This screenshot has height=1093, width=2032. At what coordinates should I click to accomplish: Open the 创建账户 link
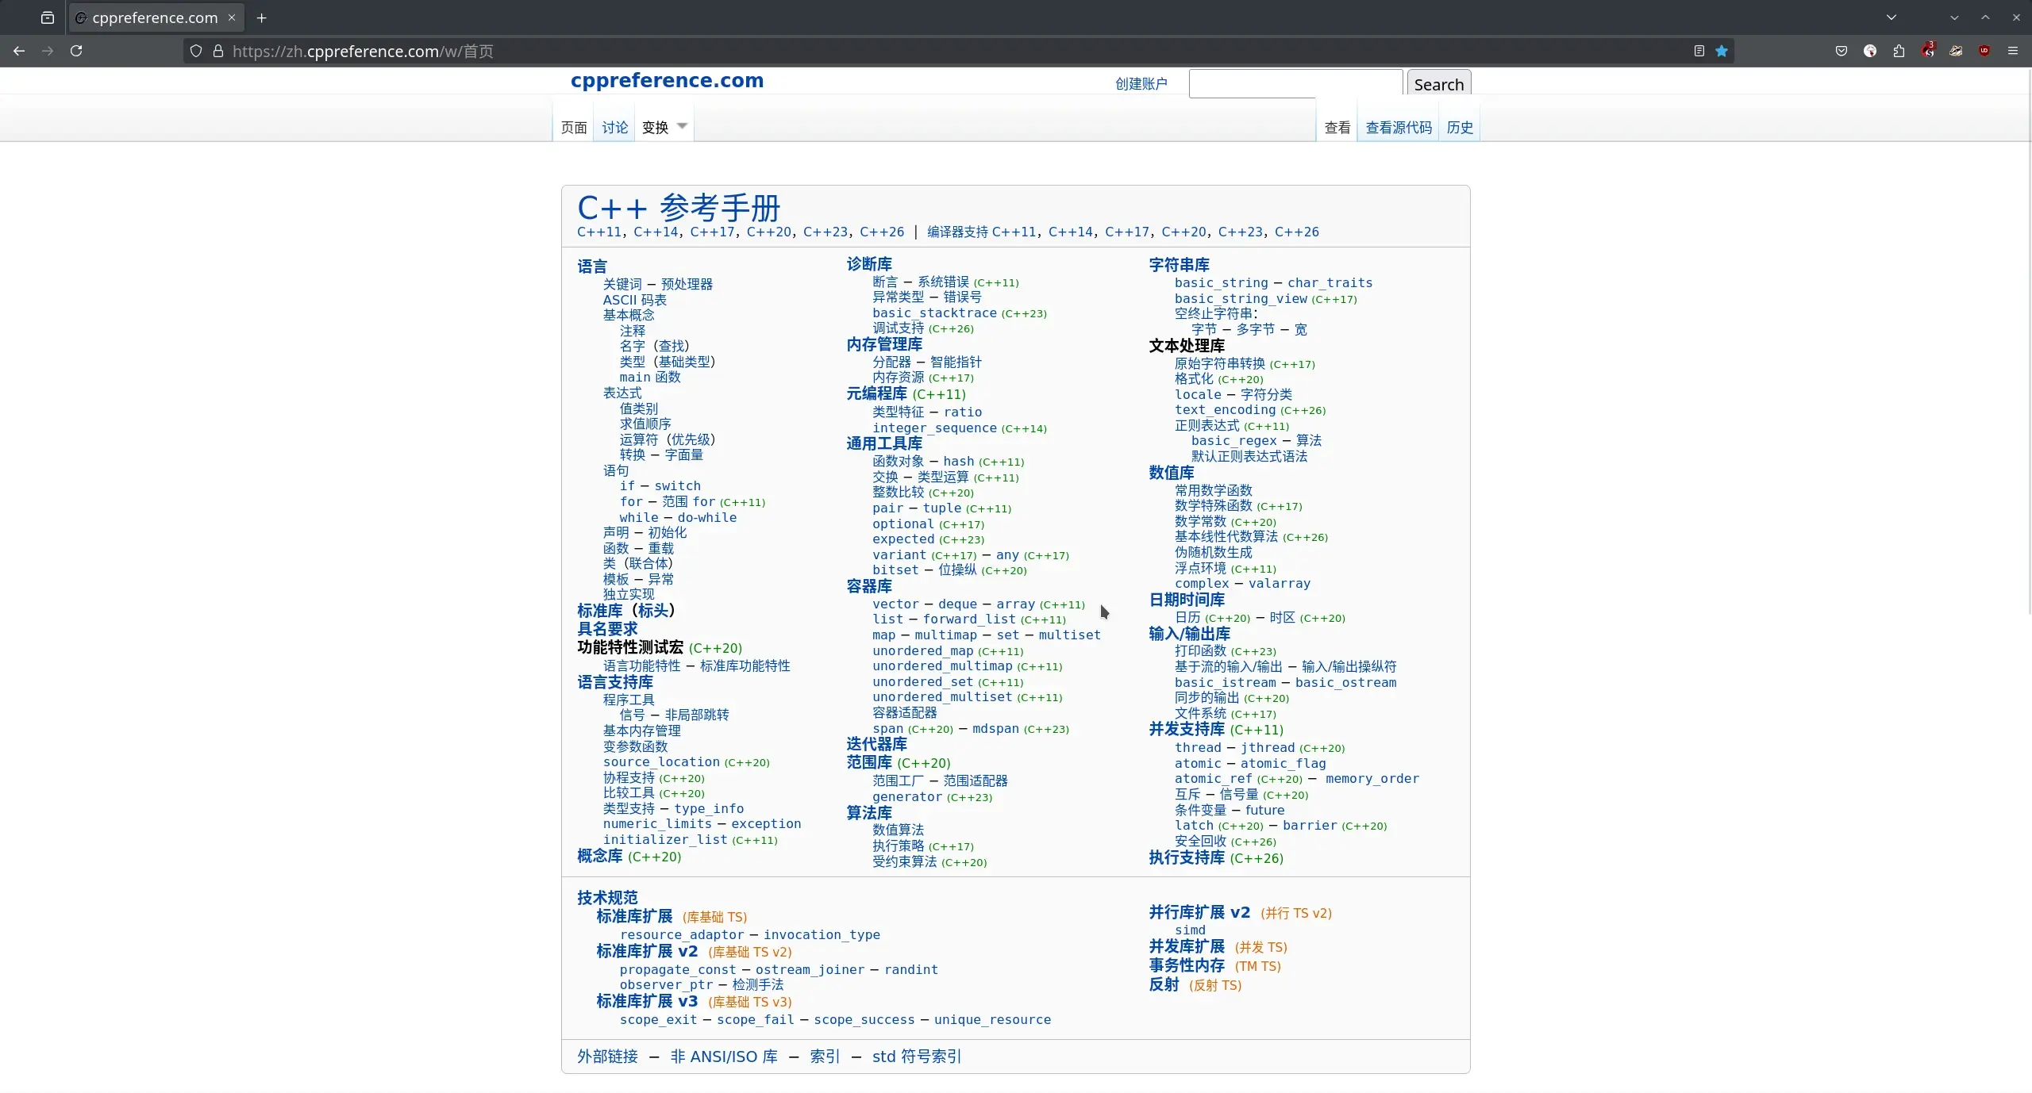[1141, 84]
